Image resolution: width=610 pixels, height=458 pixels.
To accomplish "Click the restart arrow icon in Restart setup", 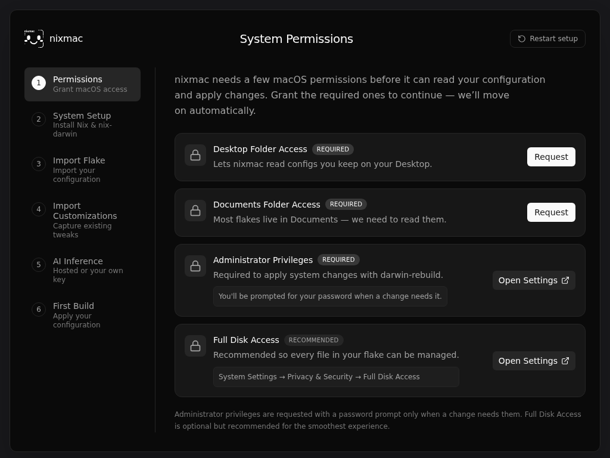I will (522, 39).
